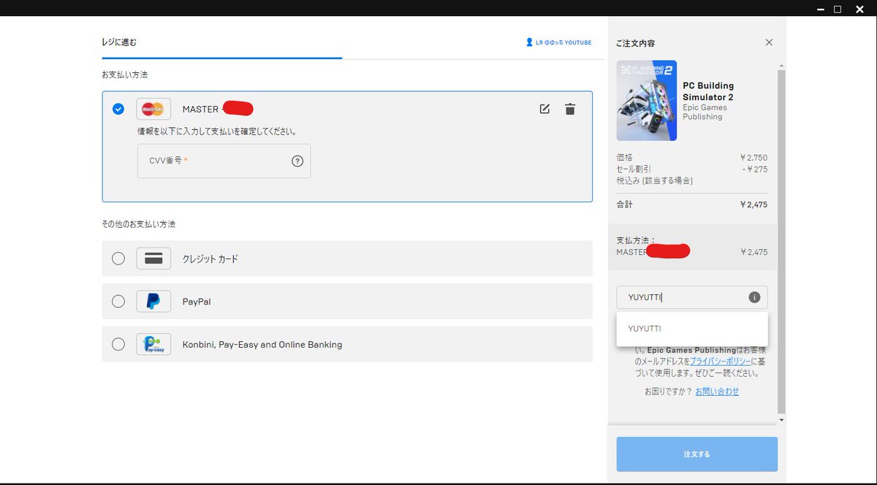This screenshot has width=877, height=485.
Task: Click the PayPal logo icon
Action: pos(153,301)
